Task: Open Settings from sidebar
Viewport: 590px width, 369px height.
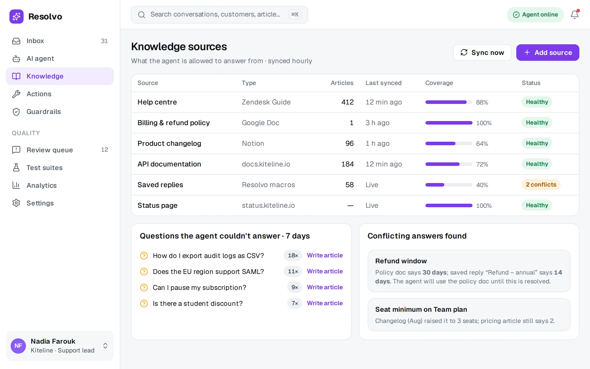Action: tap(60, 203)
